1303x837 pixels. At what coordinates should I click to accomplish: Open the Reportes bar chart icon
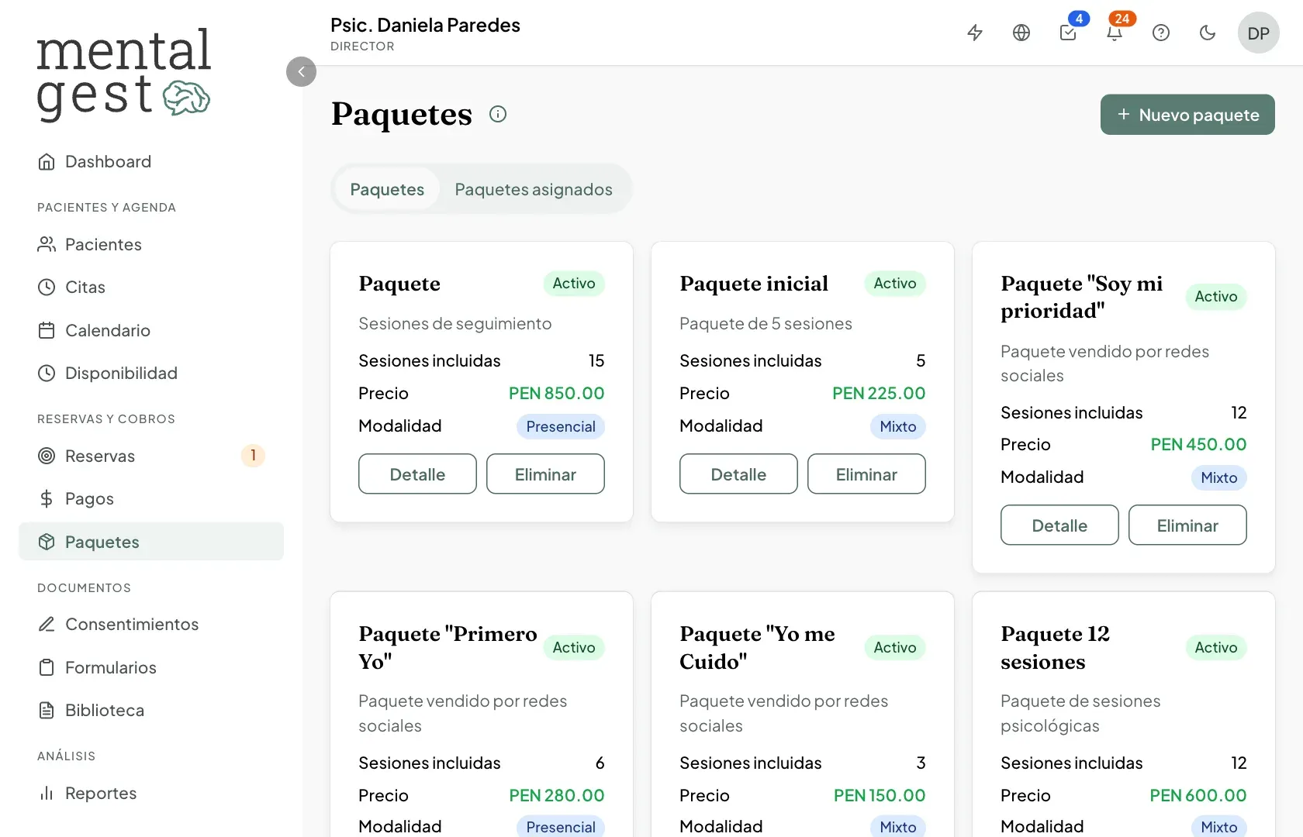[x=47, y=793]
